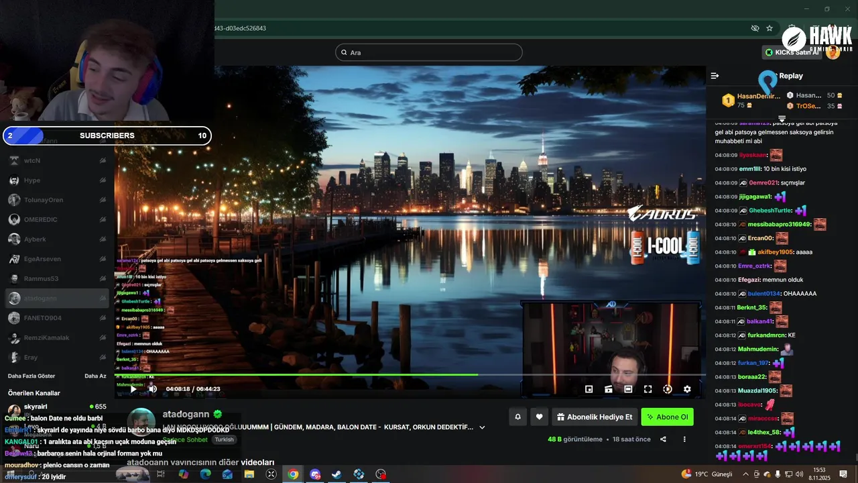Screen dimensions: 858x483
Task: Open Eray channel in sidebar
Action: click(57, 358)
